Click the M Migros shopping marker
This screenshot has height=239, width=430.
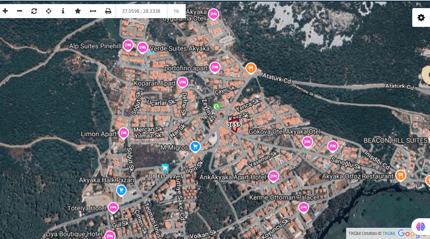pos(195,146)
